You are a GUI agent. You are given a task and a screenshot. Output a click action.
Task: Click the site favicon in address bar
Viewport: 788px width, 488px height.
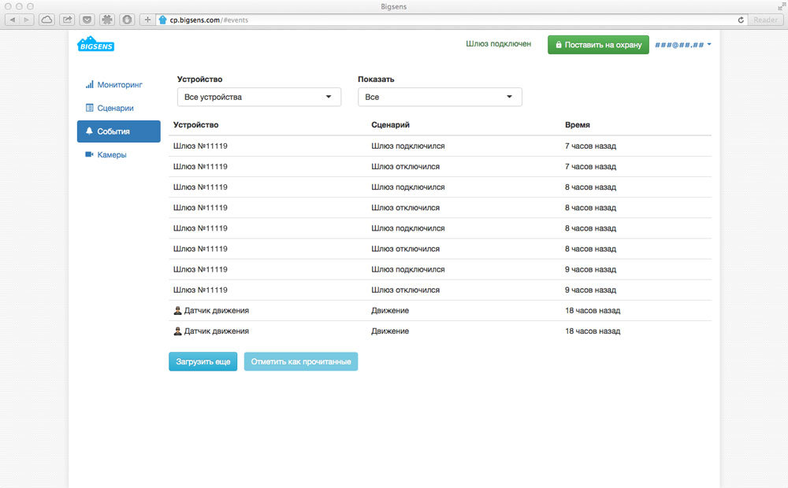[162, 20]
